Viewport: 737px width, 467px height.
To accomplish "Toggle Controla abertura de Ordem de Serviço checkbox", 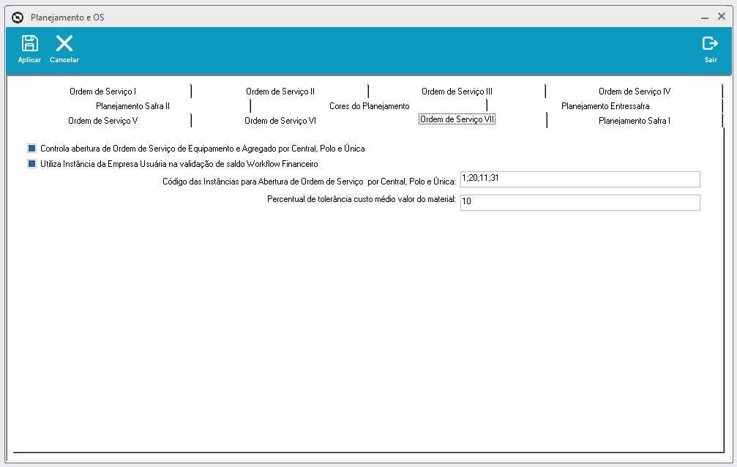I will click(31, 148).
